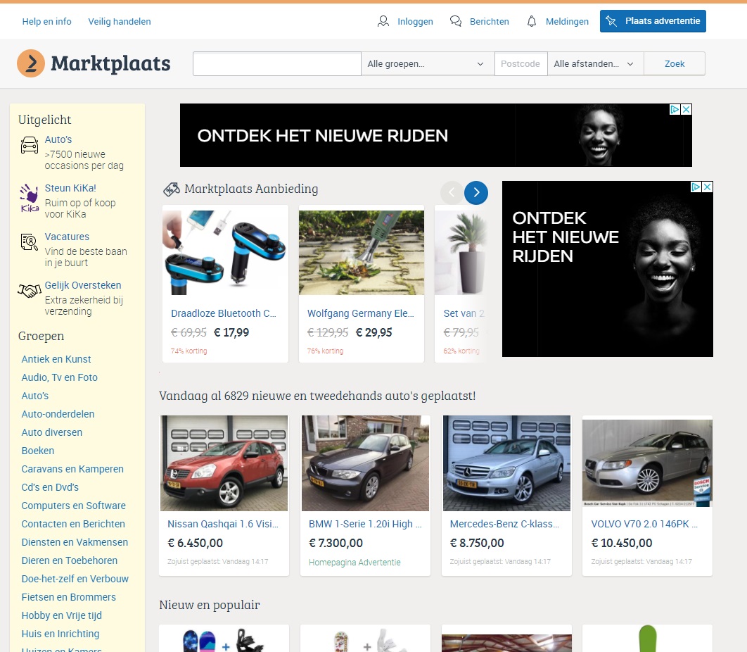Click the Inloggen user icon
This screenshot has width=747, height=652.
383,21
